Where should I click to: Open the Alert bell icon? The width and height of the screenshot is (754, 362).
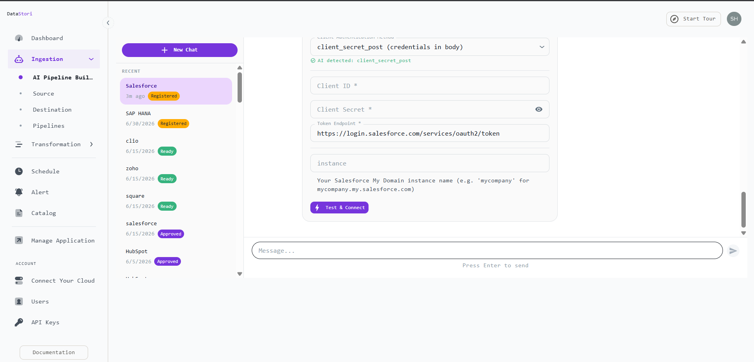(19, 192)
